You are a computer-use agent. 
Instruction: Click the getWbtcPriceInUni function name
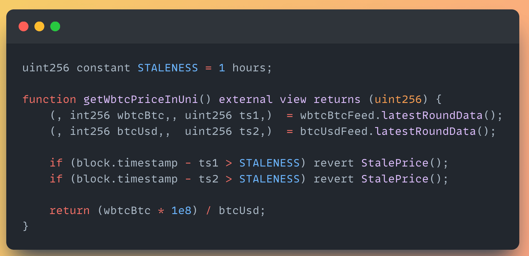(x=141, y=100)
